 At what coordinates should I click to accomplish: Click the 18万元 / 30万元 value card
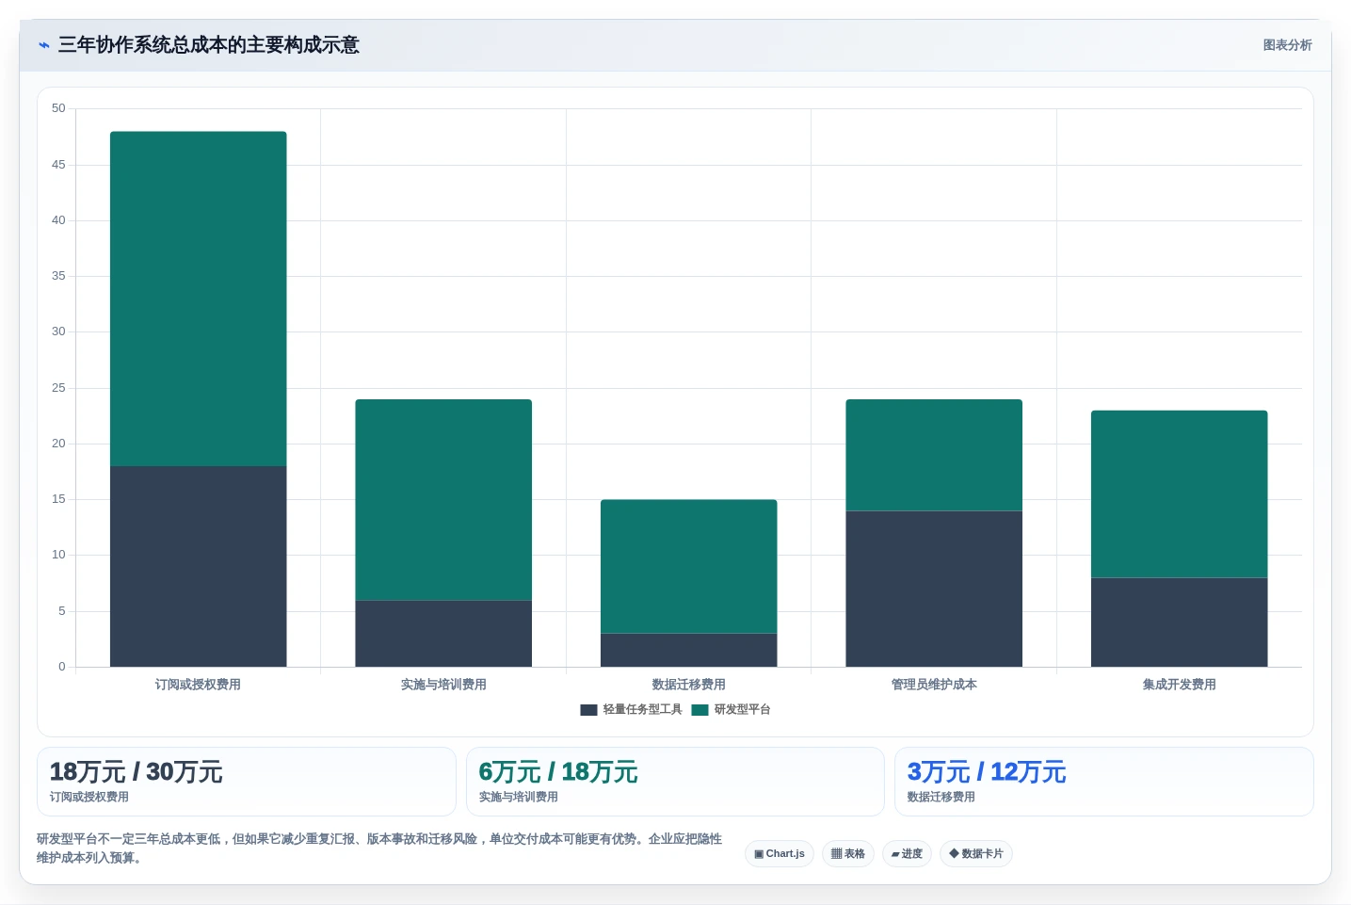pos(247,782)
